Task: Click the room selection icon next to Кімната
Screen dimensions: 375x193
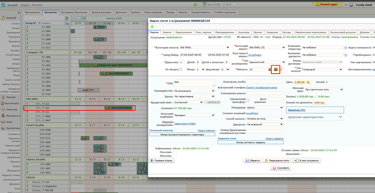Action: click(x=276, y=69)
